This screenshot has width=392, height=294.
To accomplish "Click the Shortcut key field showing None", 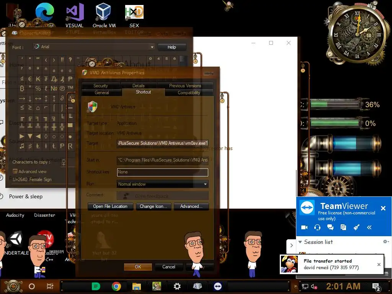I will [162, 172].
